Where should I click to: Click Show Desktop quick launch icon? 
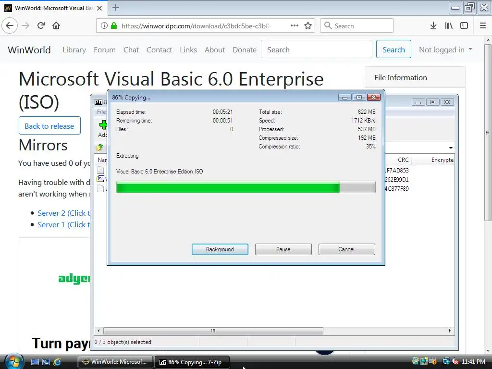(35, 362)
